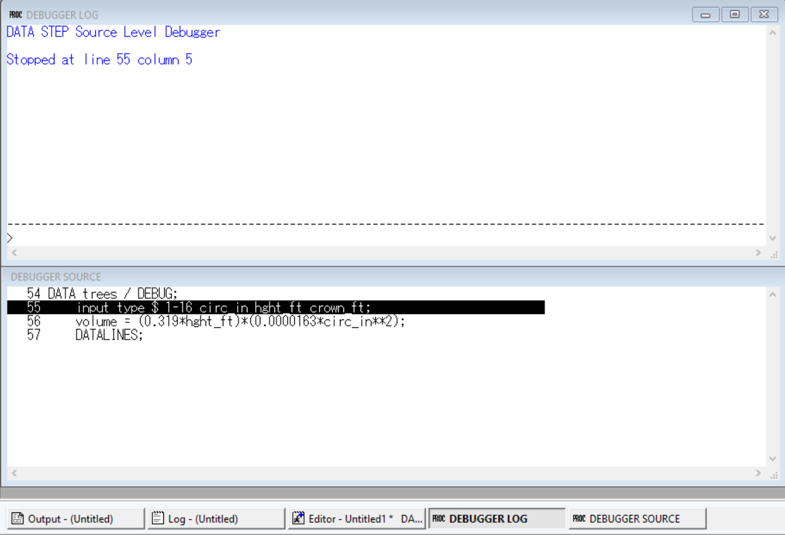This screenshot has height=535, width=785.
Task: Select the DEBUGGER LOG taskbar button
Action: click(x=496, y=518)
